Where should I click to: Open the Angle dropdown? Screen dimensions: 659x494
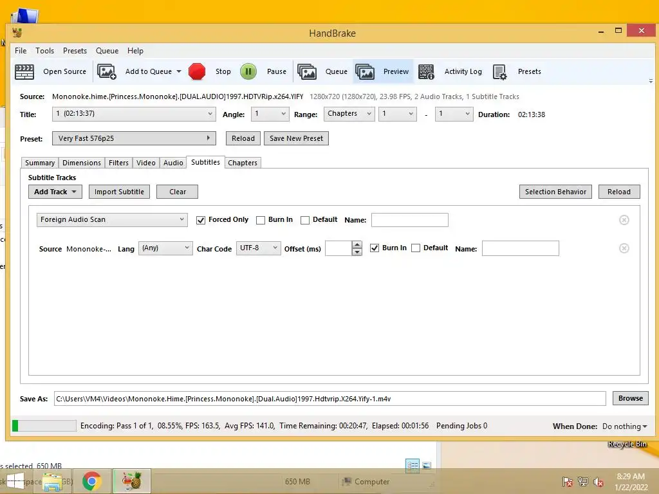tap(270, 114)
